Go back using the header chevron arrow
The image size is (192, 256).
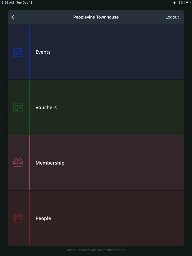coord(13,17)
